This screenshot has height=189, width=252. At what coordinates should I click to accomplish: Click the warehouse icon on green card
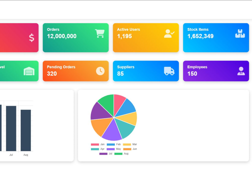pyautogui.click(x=29, y=71)
